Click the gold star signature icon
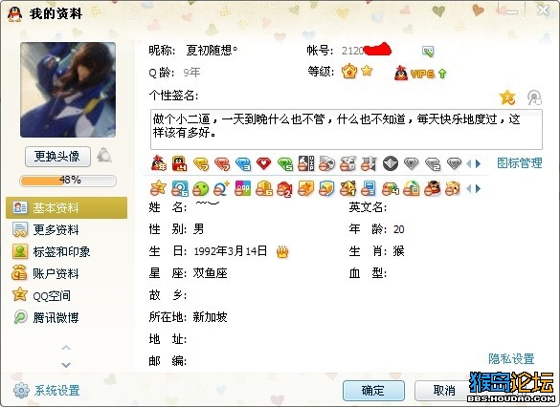This screenshot has width=560, height=407. pos(507,97)
